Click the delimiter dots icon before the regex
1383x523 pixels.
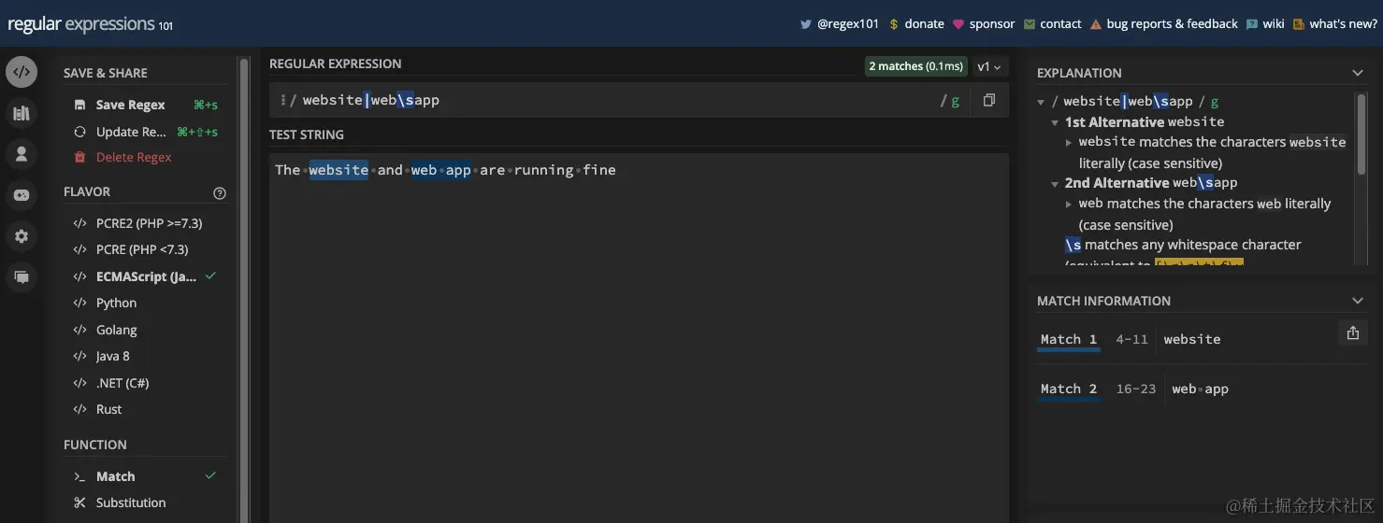[x=282, y=100]
